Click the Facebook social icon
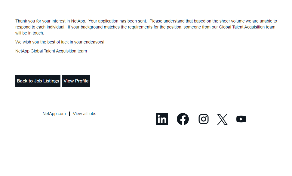 coord(183,119)
